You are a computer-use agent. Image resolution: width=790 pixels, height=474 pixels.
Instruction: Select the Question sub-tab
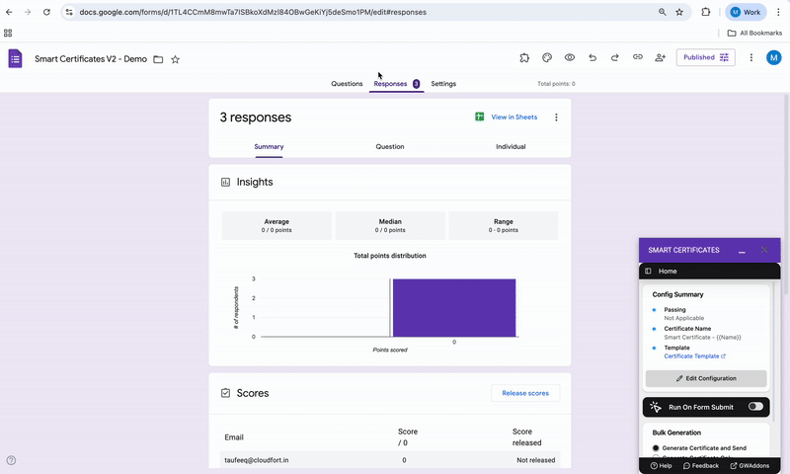[390, 146]
